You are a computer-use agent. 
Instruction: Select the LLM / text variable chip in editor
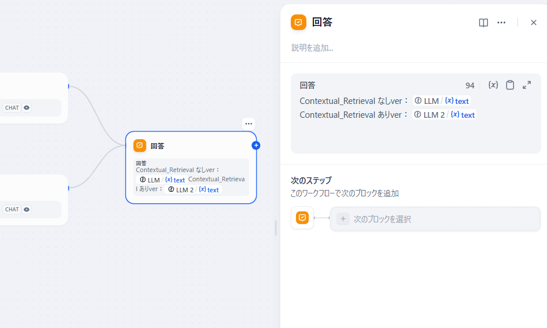441,101
